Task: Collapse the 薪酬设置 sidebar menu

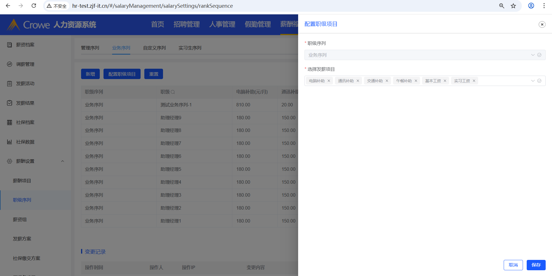Action: [x=62, y=161]
